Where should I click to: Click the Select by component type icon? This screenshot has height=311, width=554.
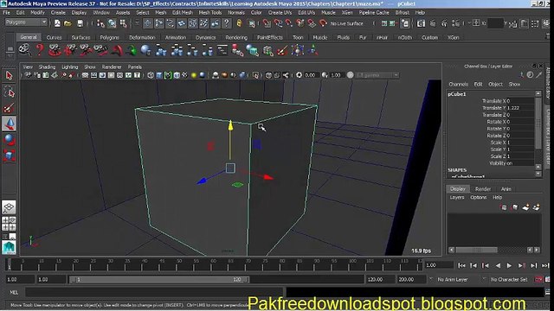tap(123, 23)
